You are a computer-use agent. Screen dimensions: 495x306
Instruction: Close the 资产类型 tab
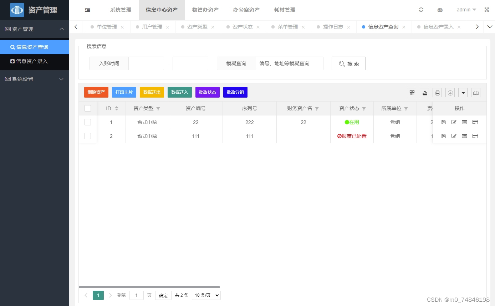(213, 27)
